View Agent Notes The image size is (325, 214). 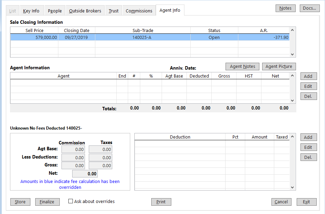click(x=242, y=66)
